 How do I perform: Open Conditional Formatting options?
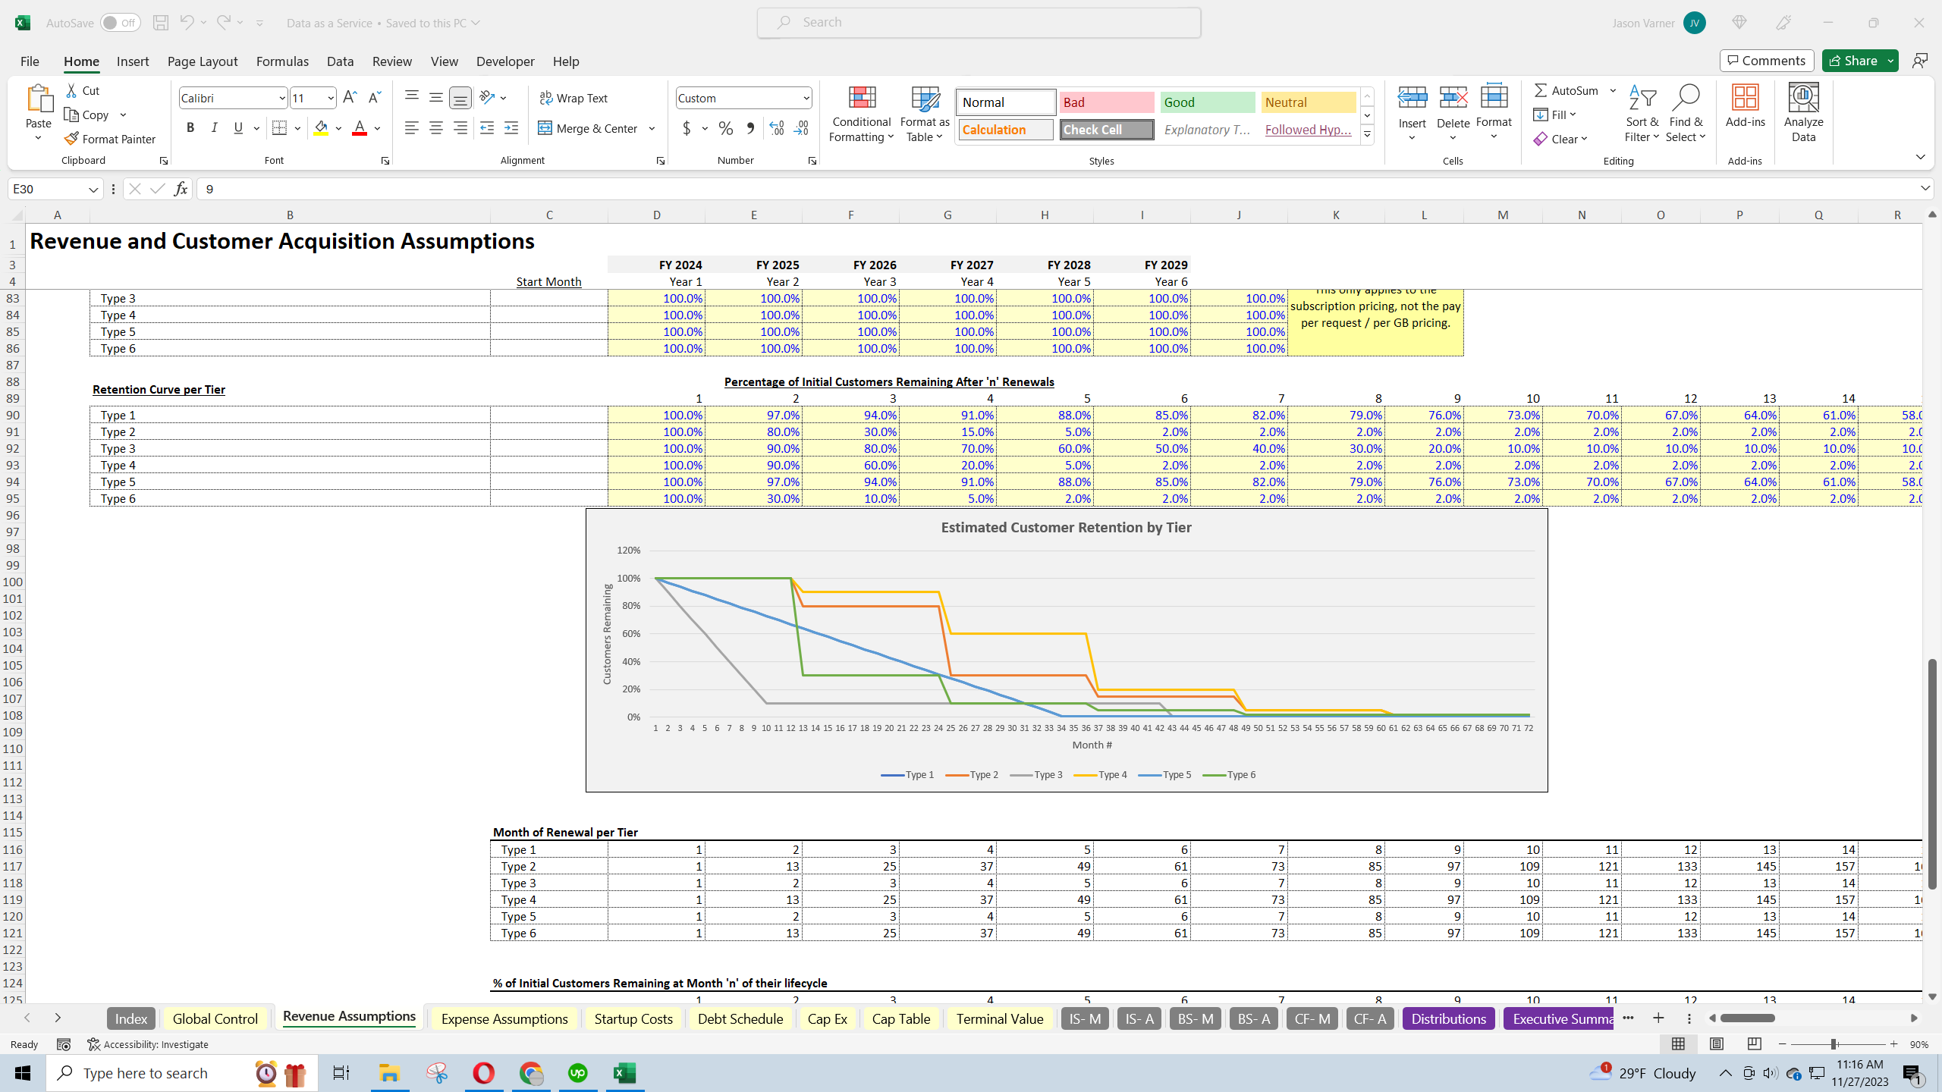(860, 114)
